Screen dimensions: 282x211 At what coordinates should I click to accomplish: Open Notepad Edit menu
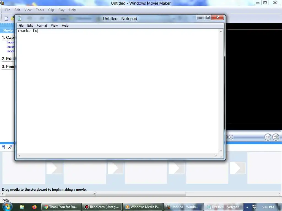click(30, 26)
